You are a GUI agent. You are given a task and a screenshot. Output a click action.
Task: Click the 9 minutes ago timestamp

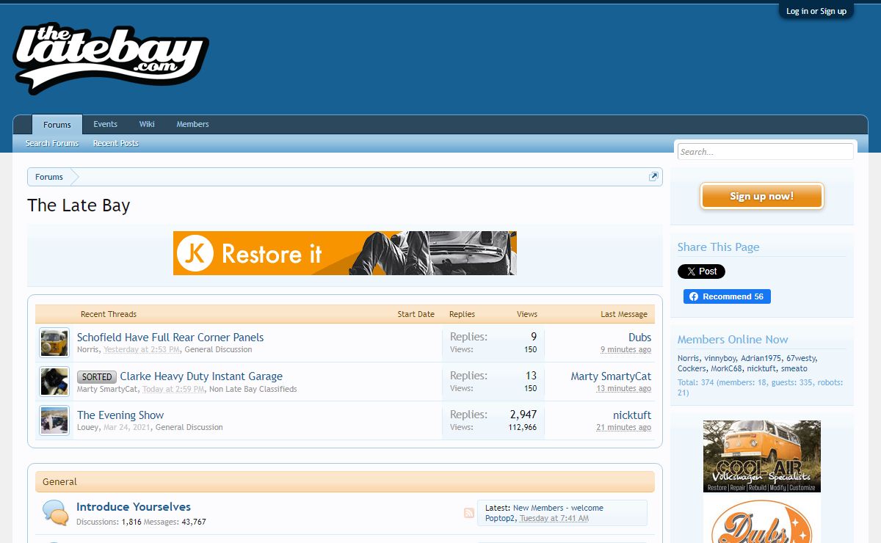626,350
